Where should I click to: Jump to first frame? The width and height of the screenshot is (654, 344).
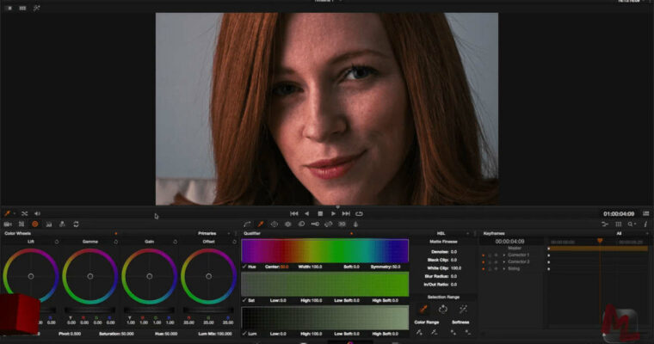click(294, 213)
